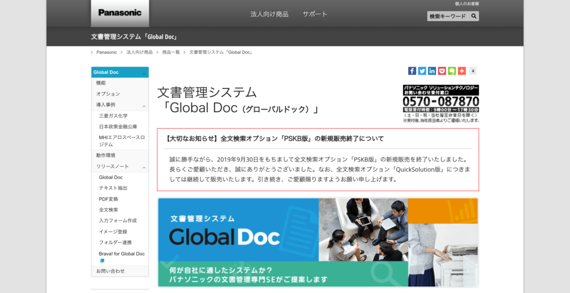Open お問い合わせ in the sidebar
This screenshot has width=570, height=293.
pyautogui.click(x=111, y=271)
